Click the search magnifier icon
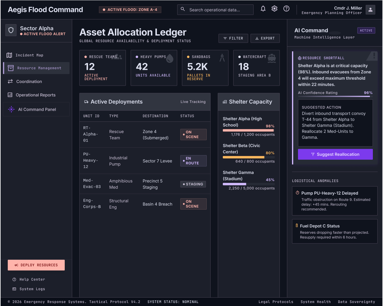This screenshot has height=306, width=383. pos(183,10)
